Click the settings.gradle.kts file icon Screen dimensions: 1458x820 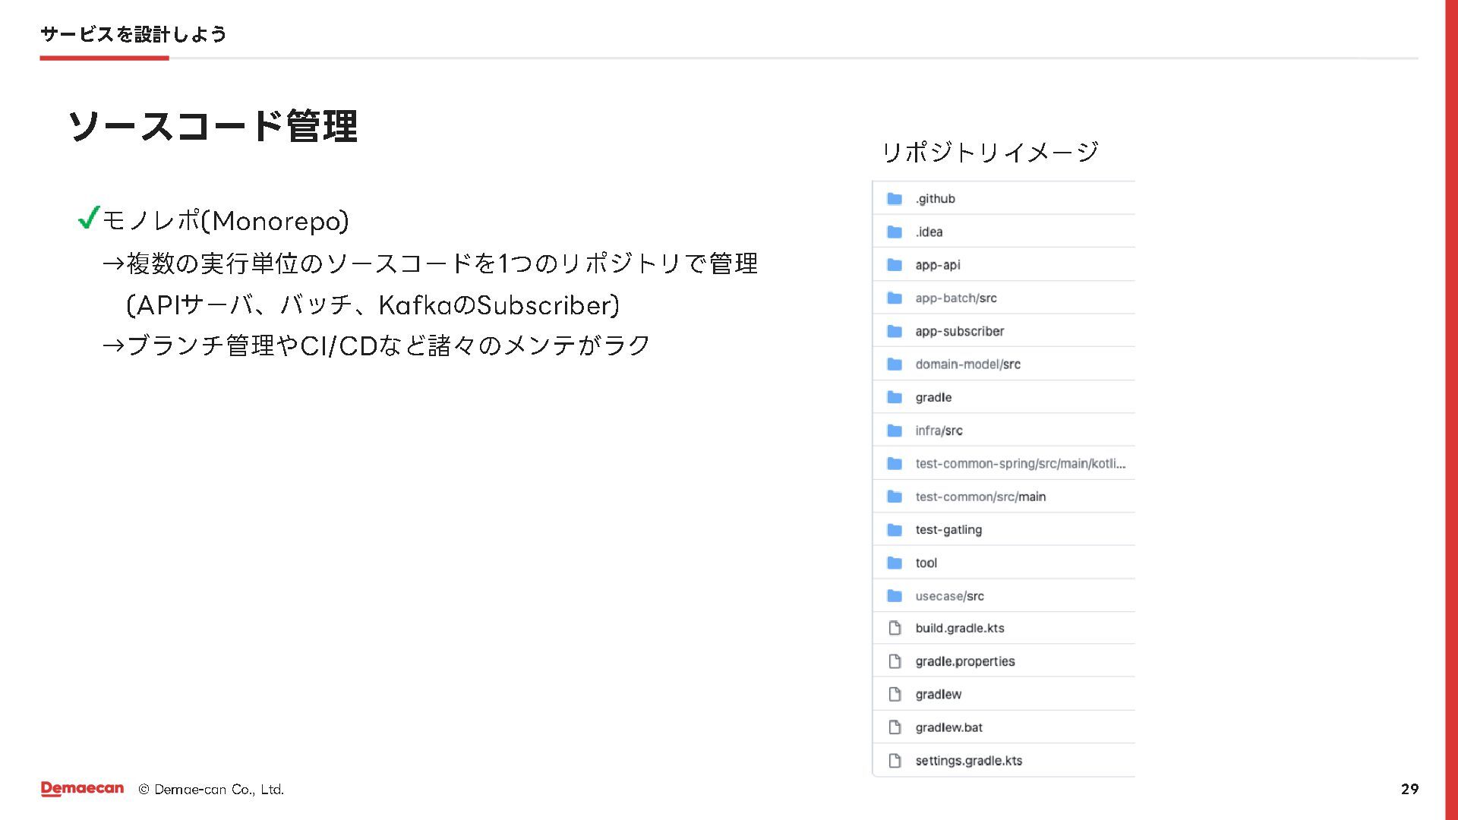[x=895, y=761]
